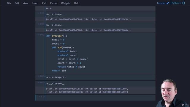The image size is (190, 107).
Task: Click the def add(number): line
Action: tap(63, 48)
